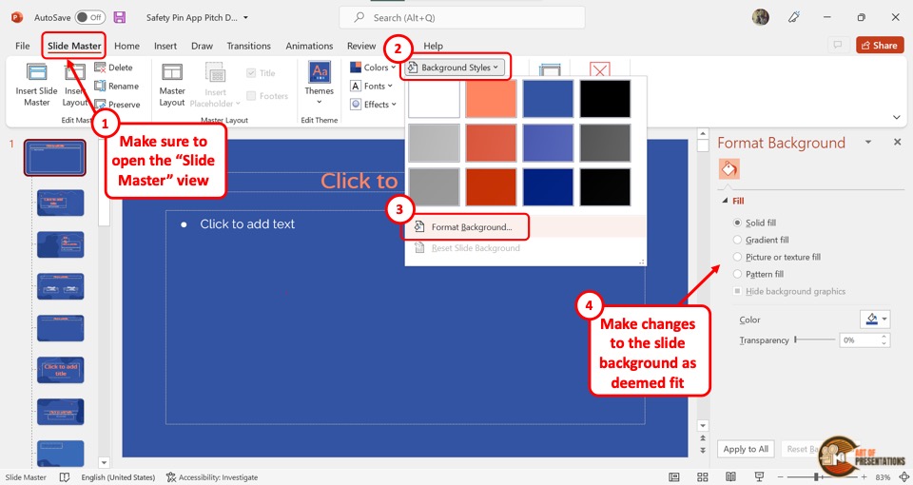Viewport: 913px width, 485px height.
Task: Start Slide Show icon in status bar
Action: [759, 476]
